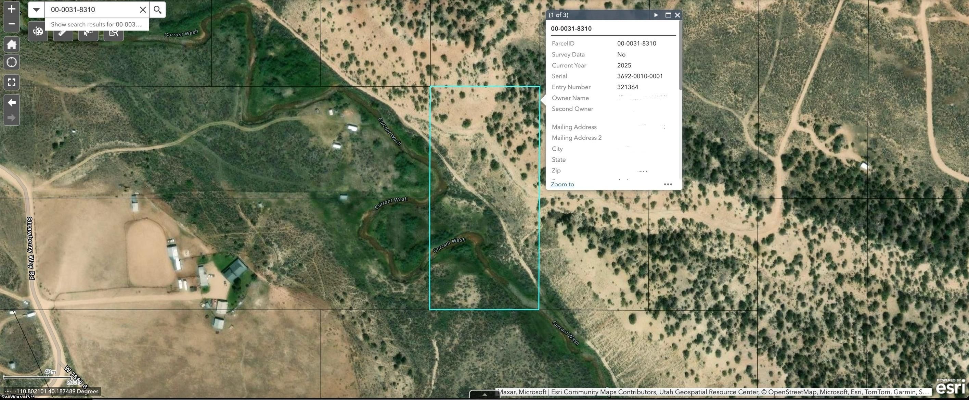969x400 pixels.
Task: Dock the parcel popup window
Action: (668, 15)
